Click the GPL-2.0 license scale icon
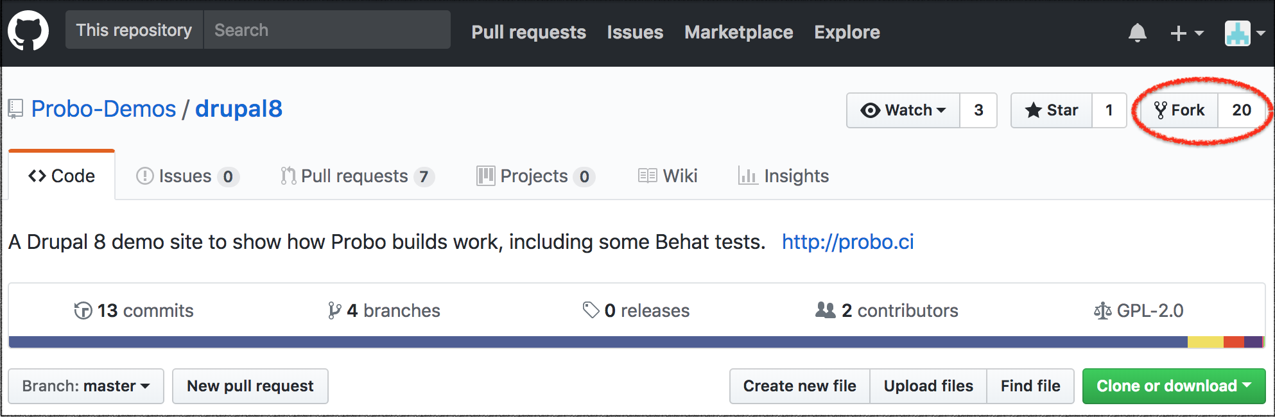This screenshot has width=1275, height=417. (1102, 311)
